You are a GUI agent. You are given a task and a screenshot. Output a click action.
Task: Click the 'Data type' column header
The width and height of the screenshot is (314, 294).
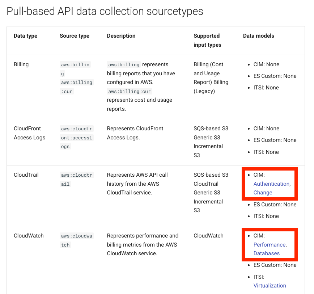pos(25,36)
